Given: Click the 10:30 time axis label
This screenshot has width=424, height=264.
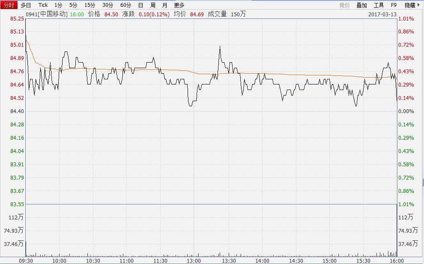Looking at the screenshot, I should coord(93,261).
